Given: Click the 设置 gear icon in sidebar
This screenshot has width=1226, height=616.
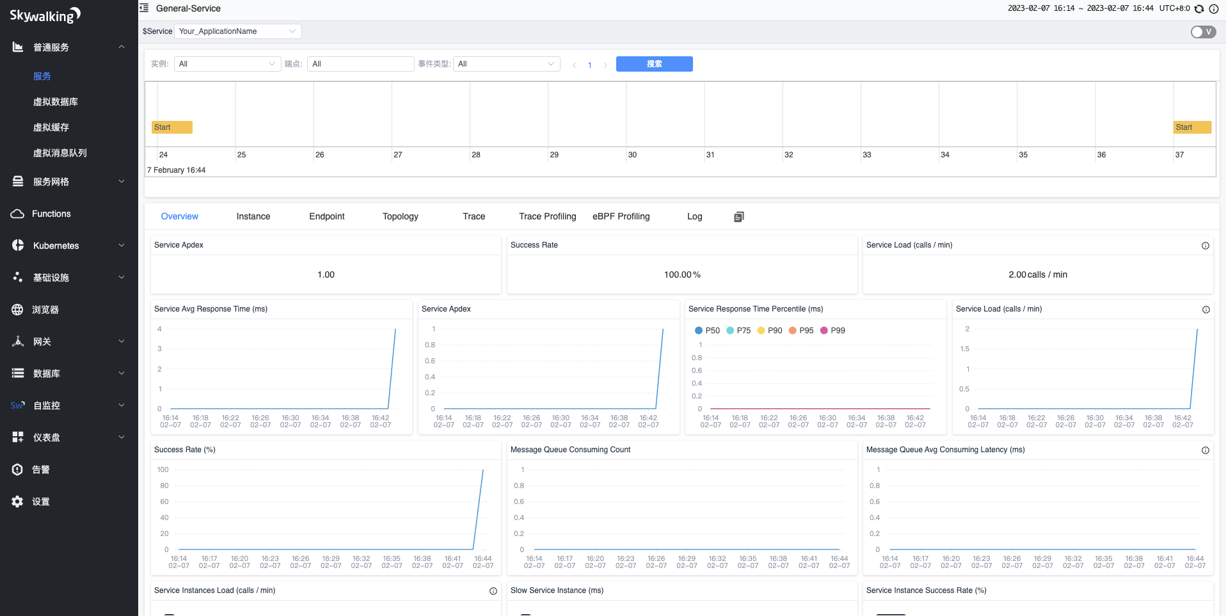Looking at the screenshot, I should (x=17, y=501).
